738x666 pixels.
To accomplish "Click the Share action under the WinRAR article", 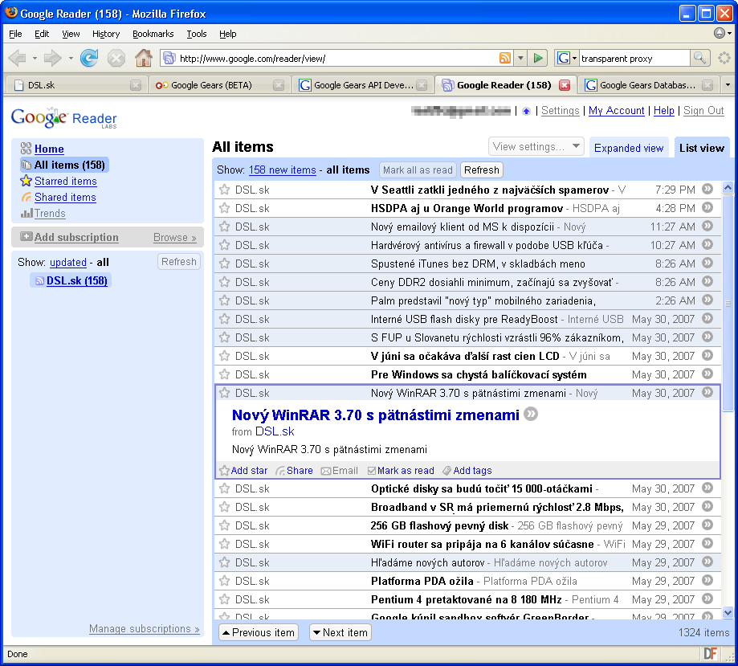I will 295,471.
